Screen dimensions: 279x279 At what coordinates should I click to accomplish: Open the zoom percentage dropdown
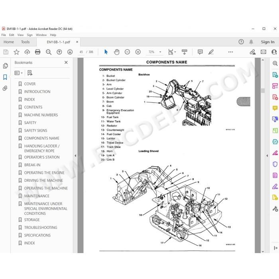pyautogui.click(x=160, y=52)
